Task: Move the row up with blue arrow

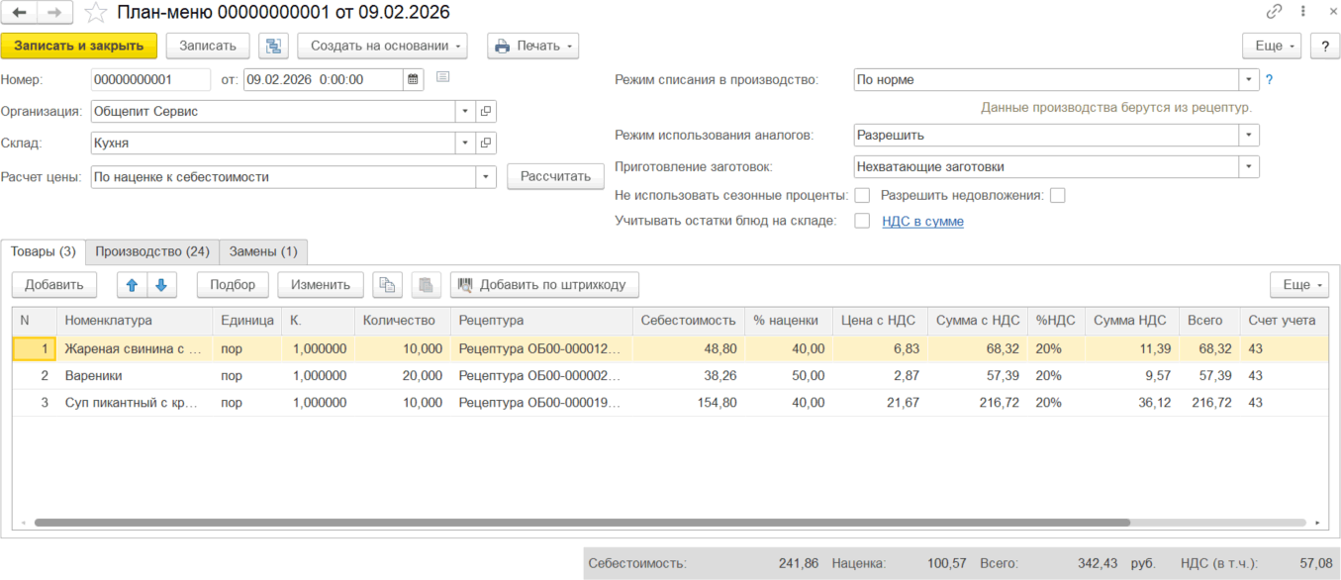Action: coord(132,285)
